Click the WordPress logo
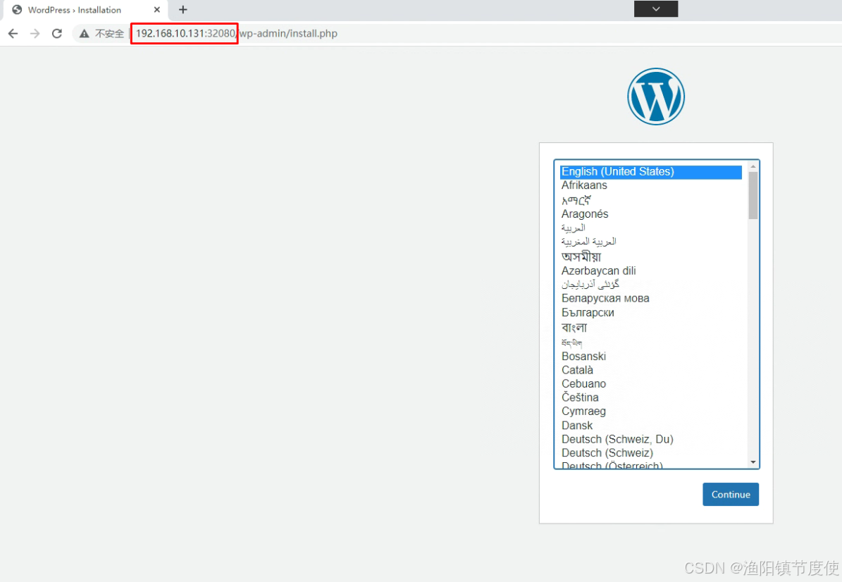Image resolution: width=842 pixels, height=582 pixels. pos(656,97)
